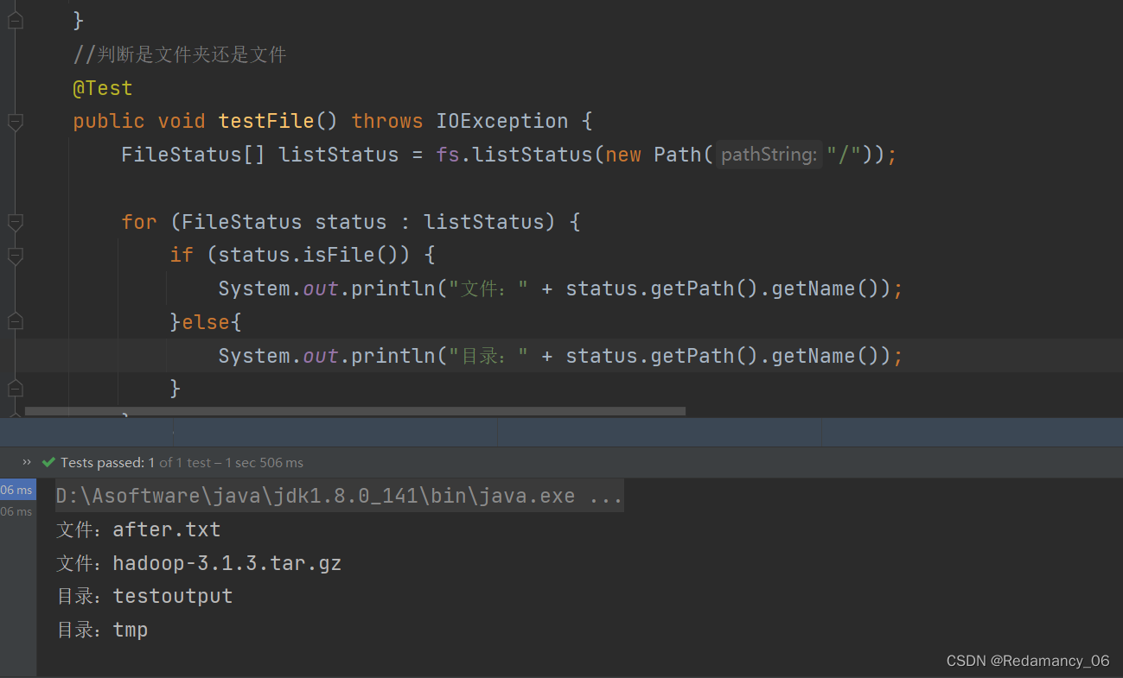Collapse the }else{ block fold marker
This screenshot has width=1123, height=678.
pyautogui.click(x=15, y=322)
